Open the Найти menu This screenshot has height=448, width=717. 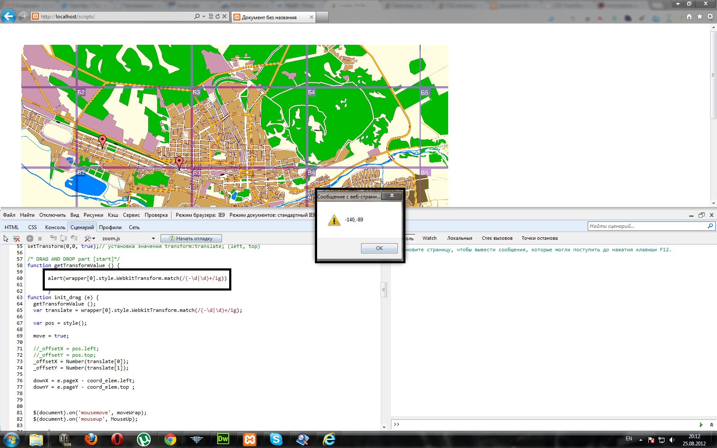click(x=27, y=215)
